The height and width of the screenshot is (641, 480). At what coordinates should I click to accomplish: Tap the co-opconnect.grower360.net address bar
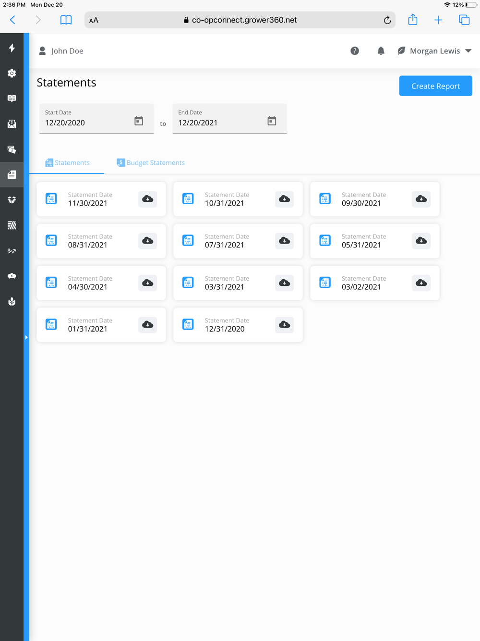pos(240,20)
